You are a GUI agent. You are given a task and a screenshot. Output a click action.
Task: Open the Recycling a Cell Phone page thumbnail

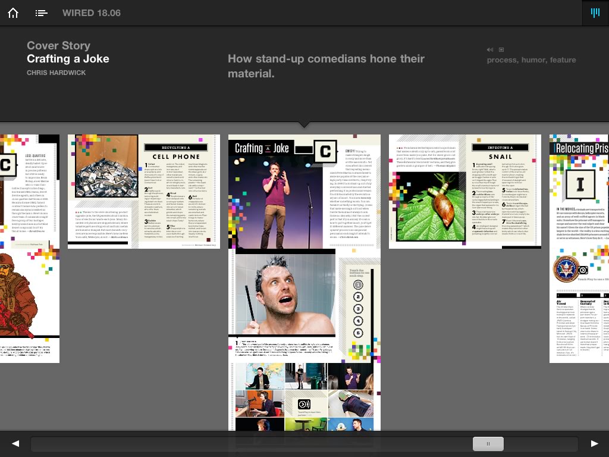coord(144,192)
